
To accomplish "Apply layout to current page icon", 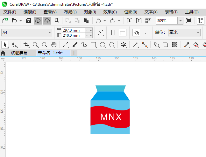I will coord(146,33).
